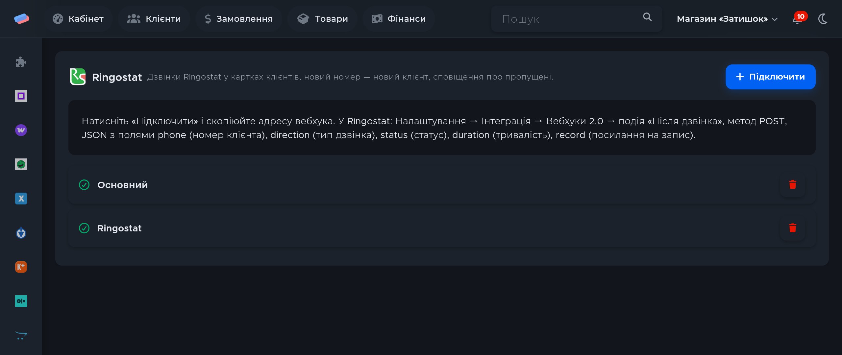This screenshot has width=842, height=355.
Task: Click the webhook instructions text starting with Натисніть
Action: click(434, 128)
